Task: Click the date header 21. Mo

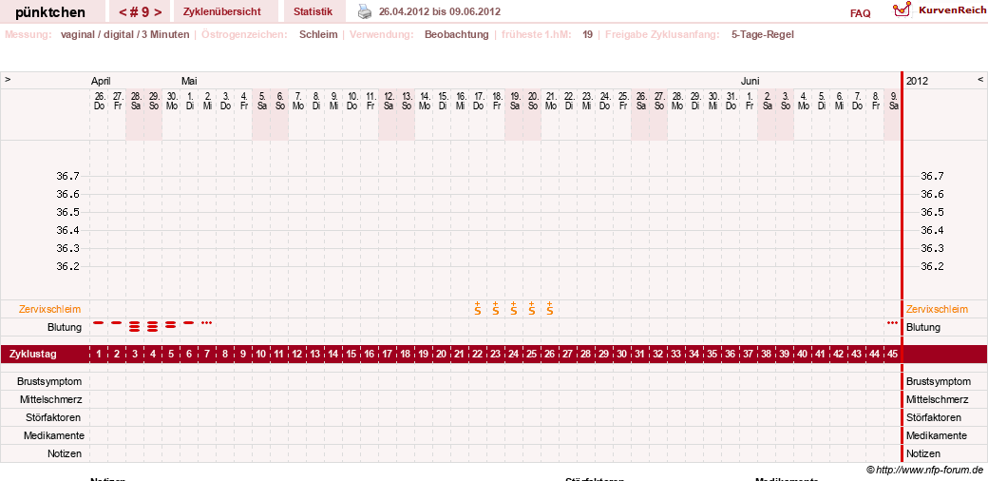Action: (x=550, y=101)
